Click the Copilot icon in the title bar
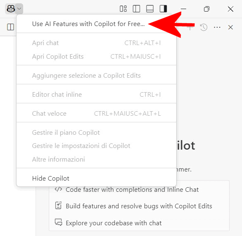The height and width of the screenshot is (236, 242). click(x=11, y=9)
